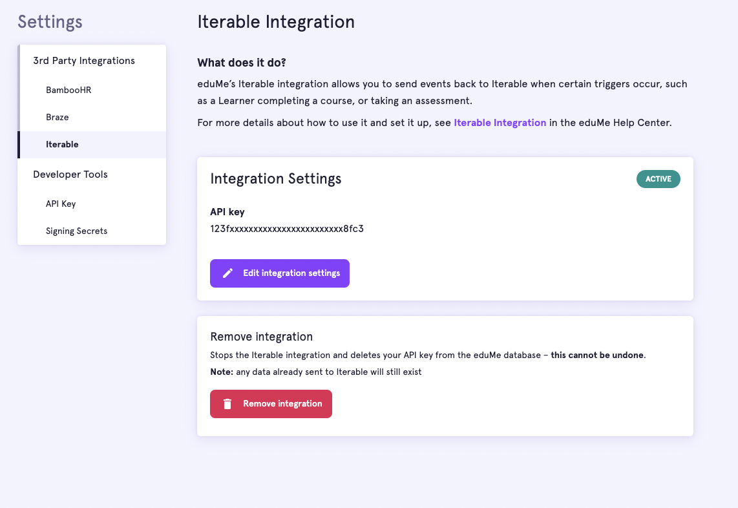This screenshot has width=738, height=508.
Task: Collapse the settings navigation sidebar
Action: tap(50, 21)
